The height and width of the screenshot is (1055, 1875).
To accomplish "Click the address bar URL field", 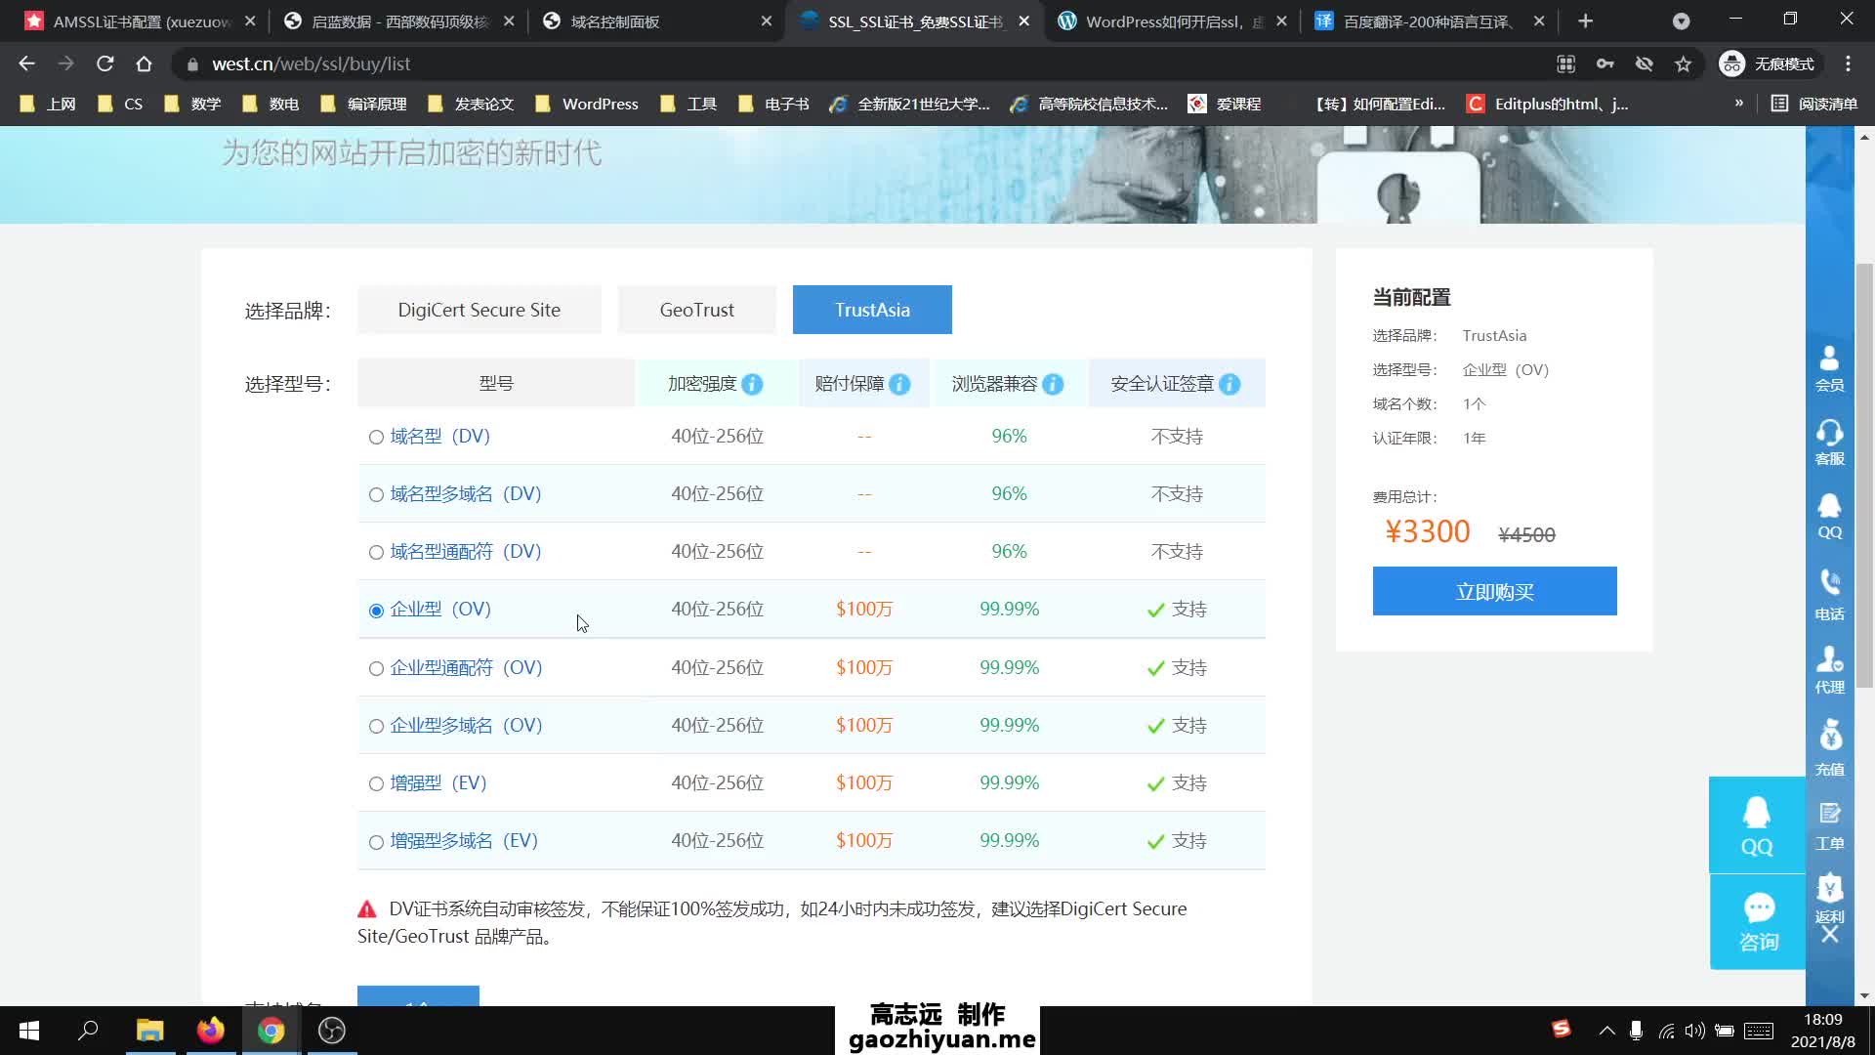I will 859,63.
